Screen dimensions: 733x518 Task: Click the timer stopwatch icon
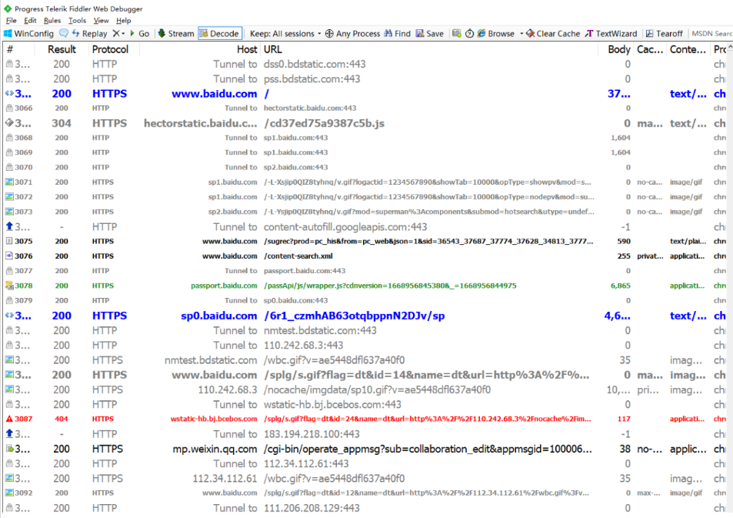469,34
